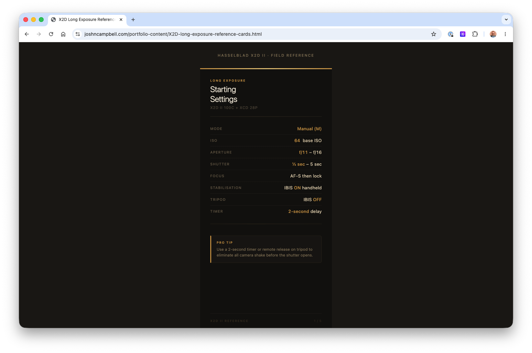Open the browser home page
Viewport: 532px width, 353px height.
point(63,34)
